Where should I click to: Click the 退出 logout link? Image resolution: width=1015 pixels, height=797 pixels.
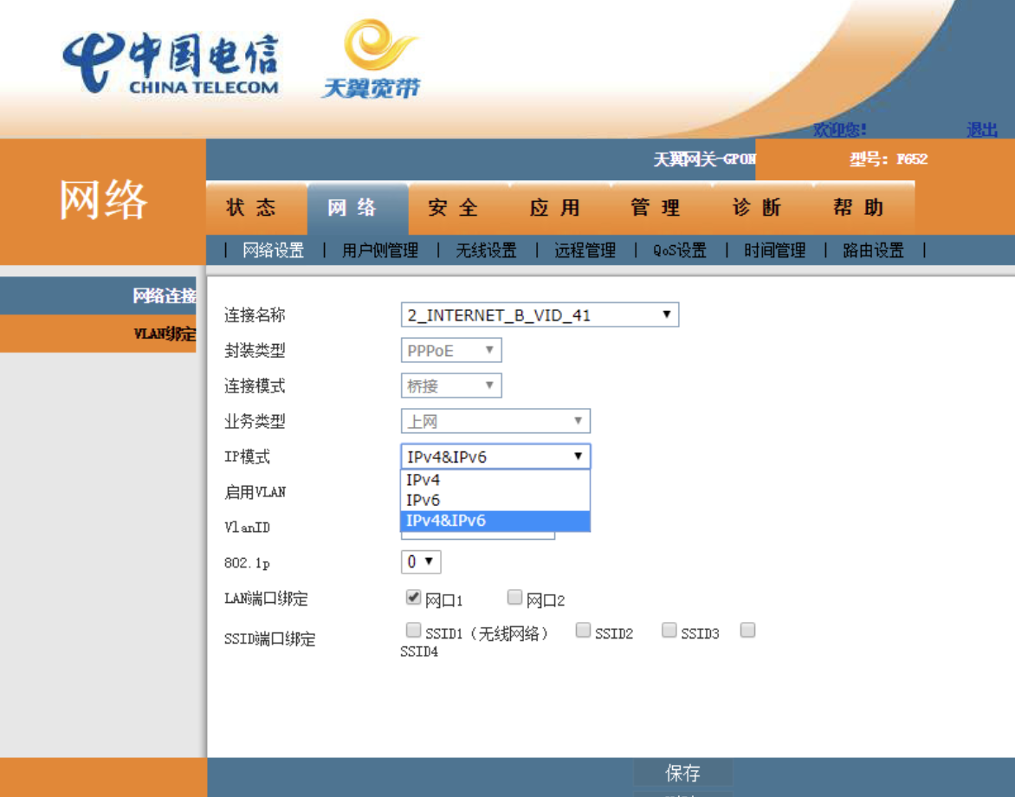click(x=982, y=130)
